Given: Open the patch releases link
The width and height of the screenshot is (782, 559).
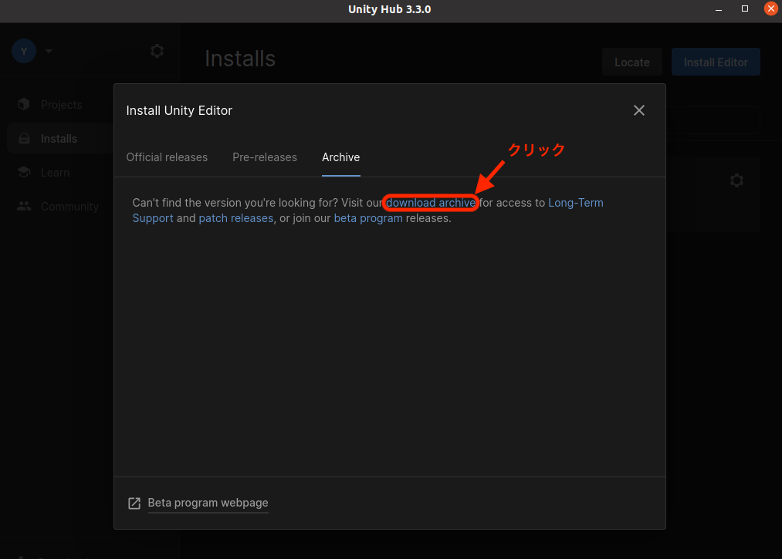Looking at the screenshot, I should click(235, 217).
